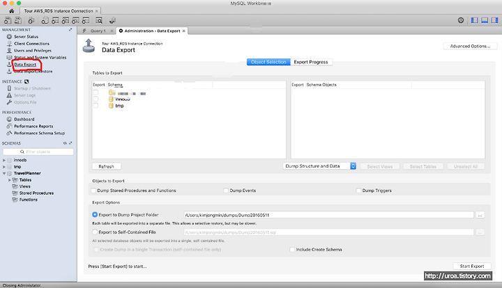Open Workbench preferences gear icon
The width and height of the screenshot is (502, 288).
(461, 20)
